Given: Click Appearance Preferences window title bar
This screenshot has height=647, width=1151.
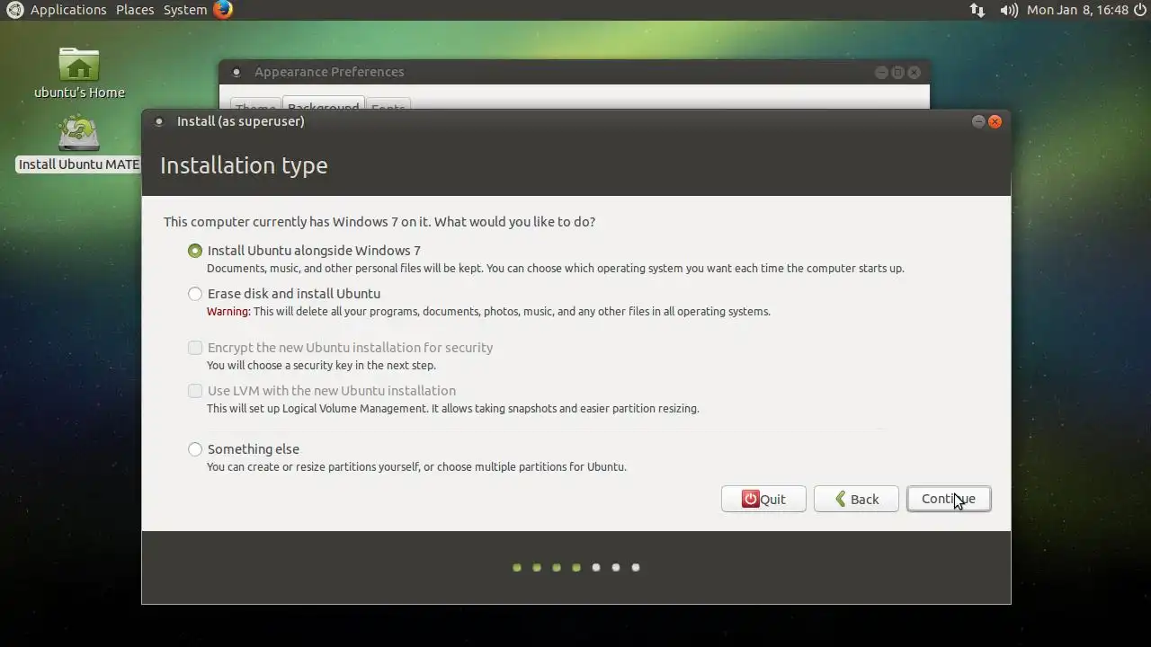Looking at the screenshot, I should pos(574,72).
